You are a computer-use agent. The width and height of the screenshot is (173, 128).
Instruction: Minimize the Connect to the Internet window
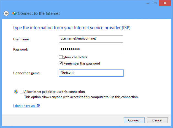pos(148,3)
